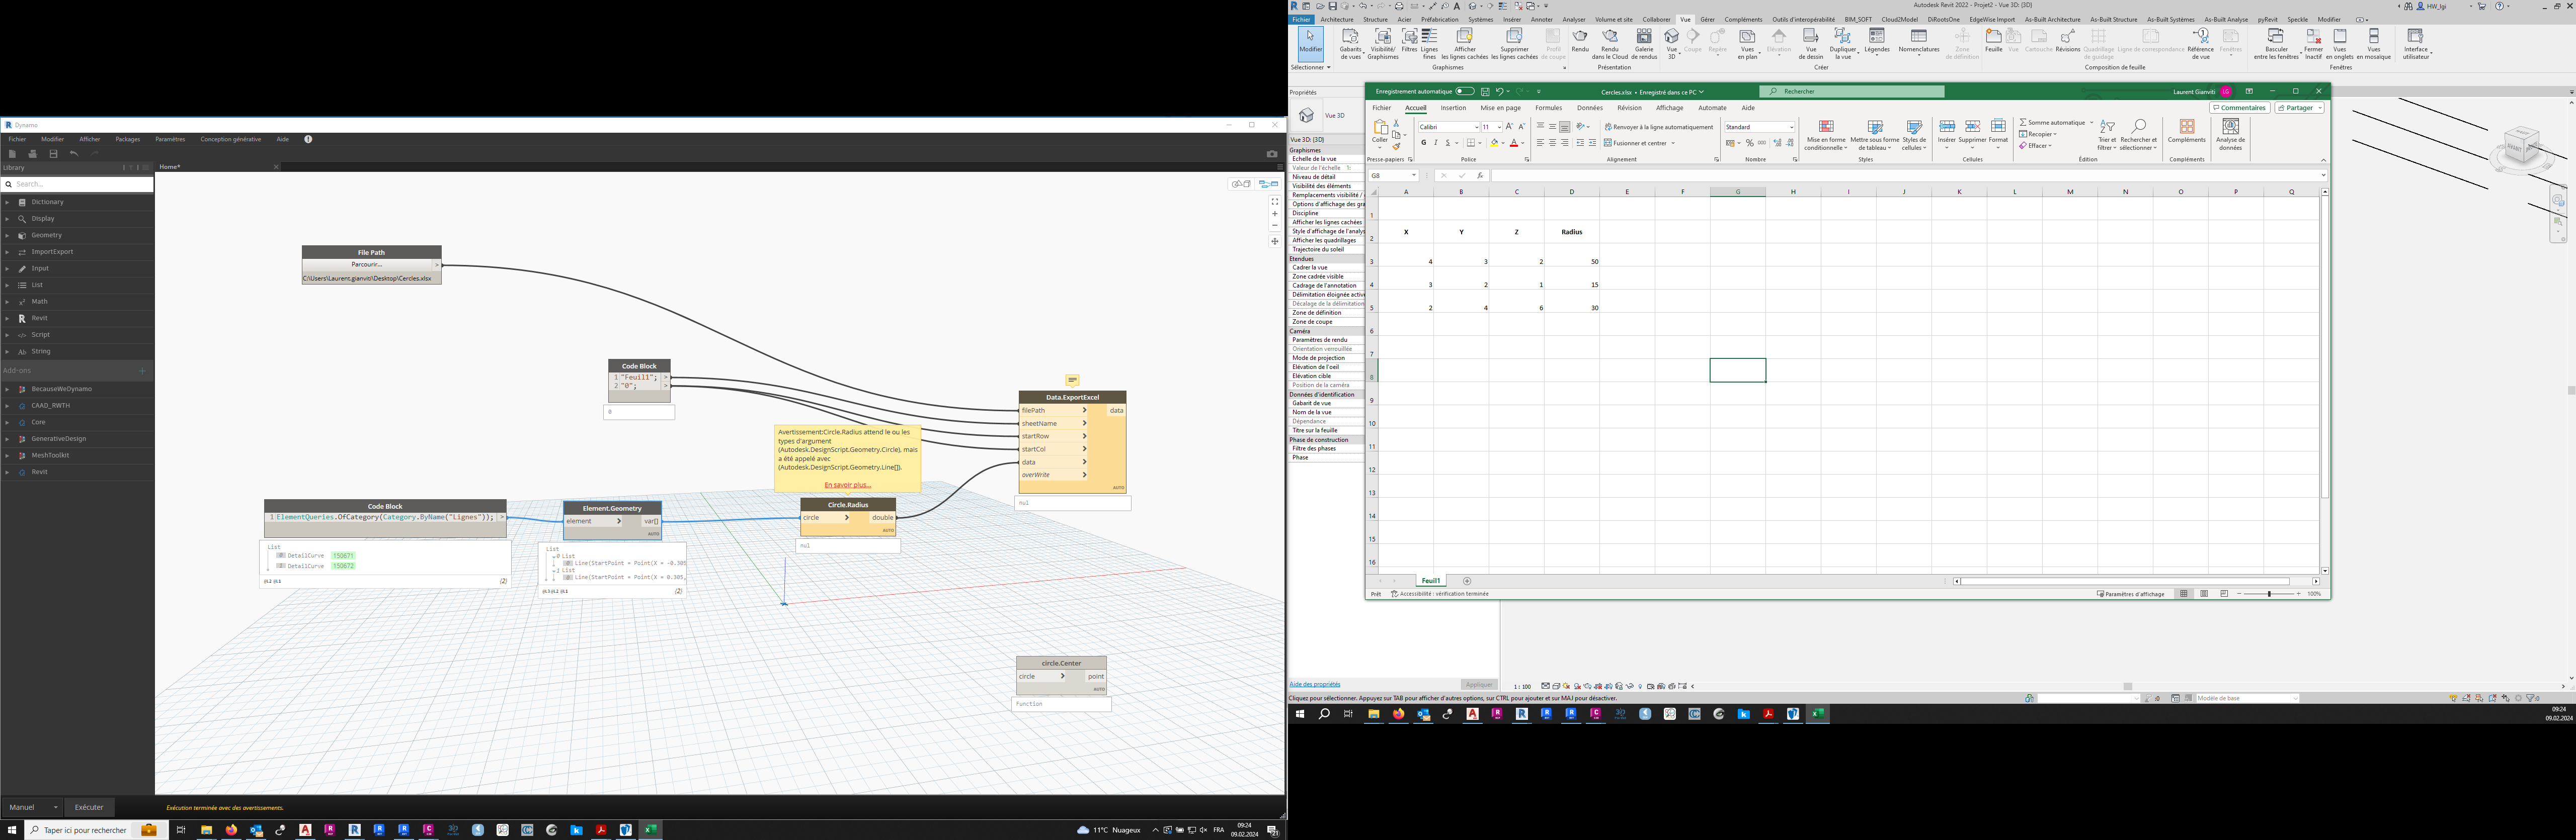Open Excel's Formules ribbon tab

(1548, 108)
